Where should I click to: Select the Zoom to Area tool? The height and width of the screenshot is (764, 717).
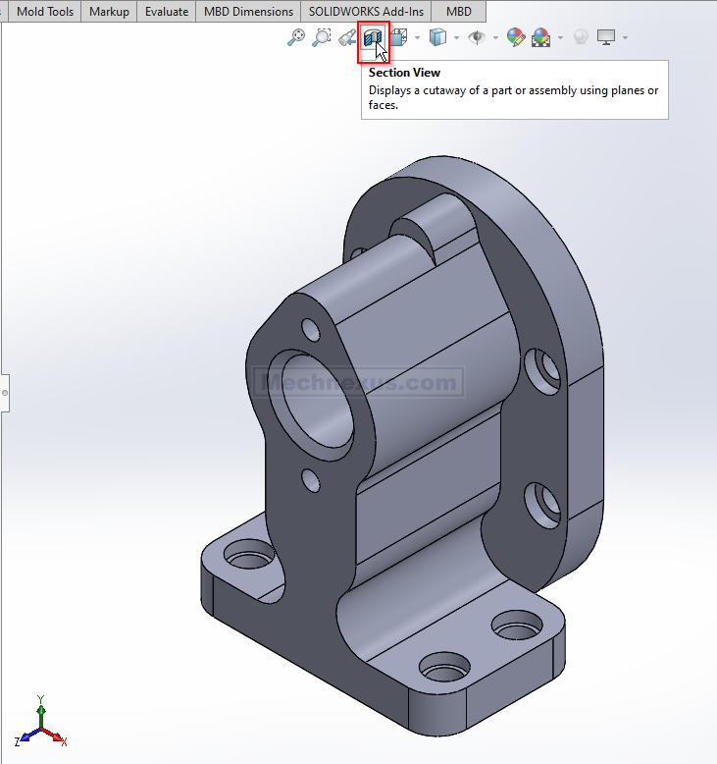321,37
